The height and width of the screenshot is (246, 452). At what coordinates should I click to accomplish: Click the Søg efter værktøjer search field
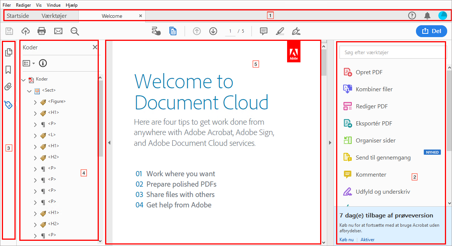(x=392, y=52)
